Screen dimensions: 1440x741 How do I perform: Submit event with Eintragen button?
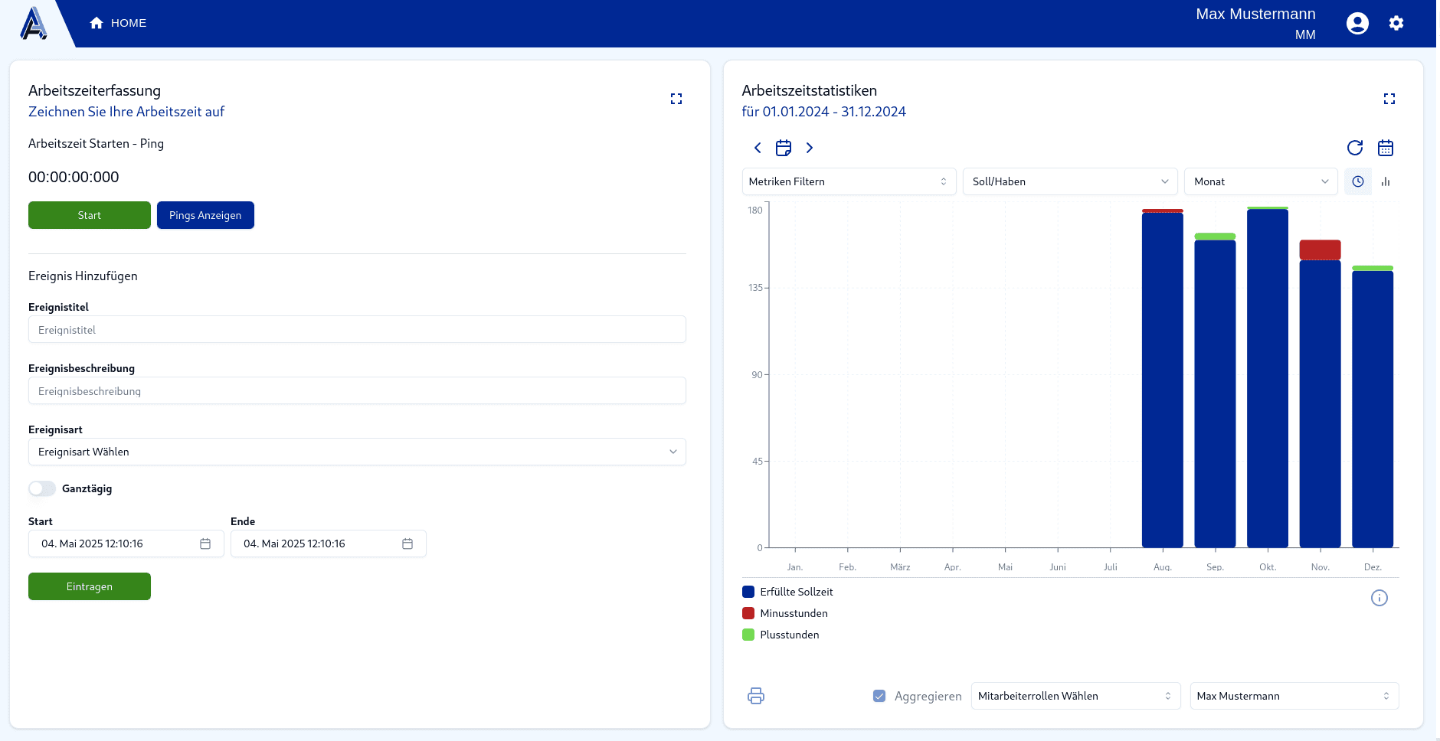click(90, 586)
